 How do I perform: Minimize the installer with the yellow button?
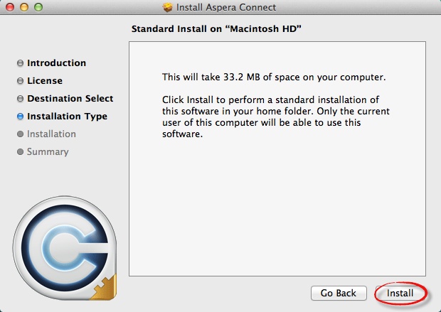click(x=23, y=8)
